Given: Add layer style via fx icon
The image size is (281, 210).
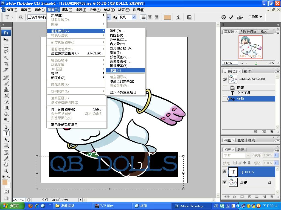Looking at the screenshot, I should [234, 197].
